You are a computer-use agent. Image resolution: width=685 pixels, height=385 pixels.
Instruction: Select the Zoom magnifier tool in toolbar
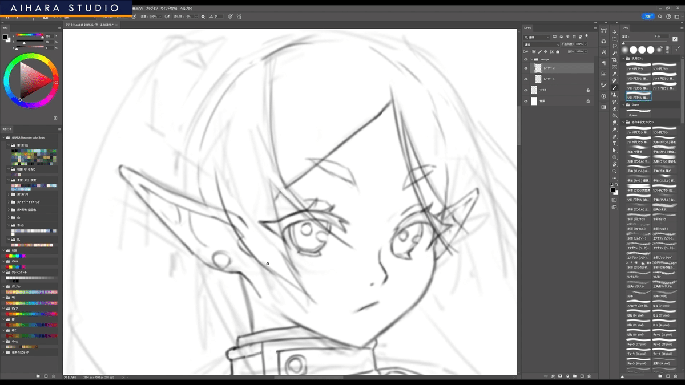tap(614, 171)
